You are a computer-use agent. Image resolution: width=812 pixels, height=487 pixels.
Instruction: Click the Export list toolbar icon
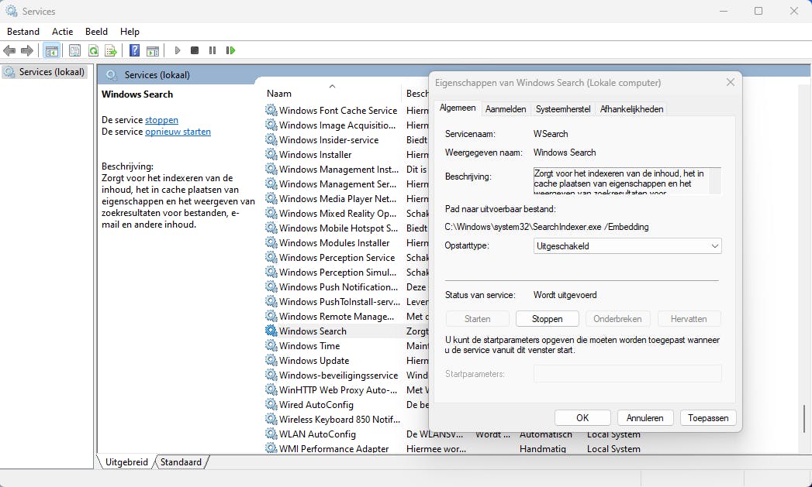click(111, 51)
